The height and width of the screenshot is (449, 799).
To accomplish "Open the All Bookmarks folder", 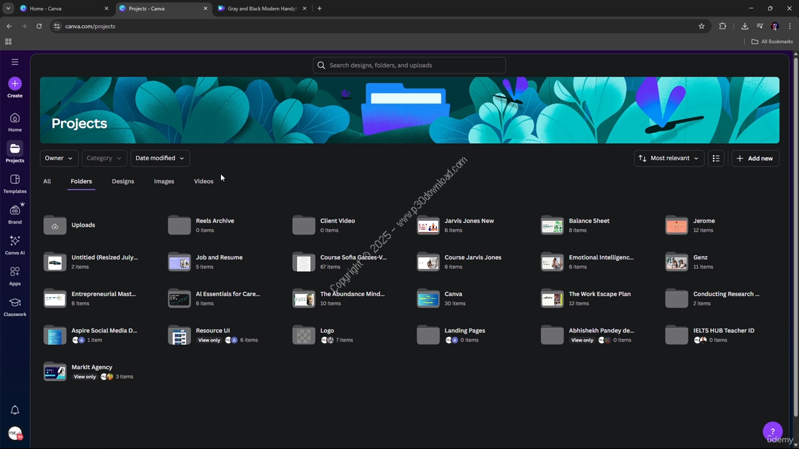I will pyautogui.click(x=772, y=42).
